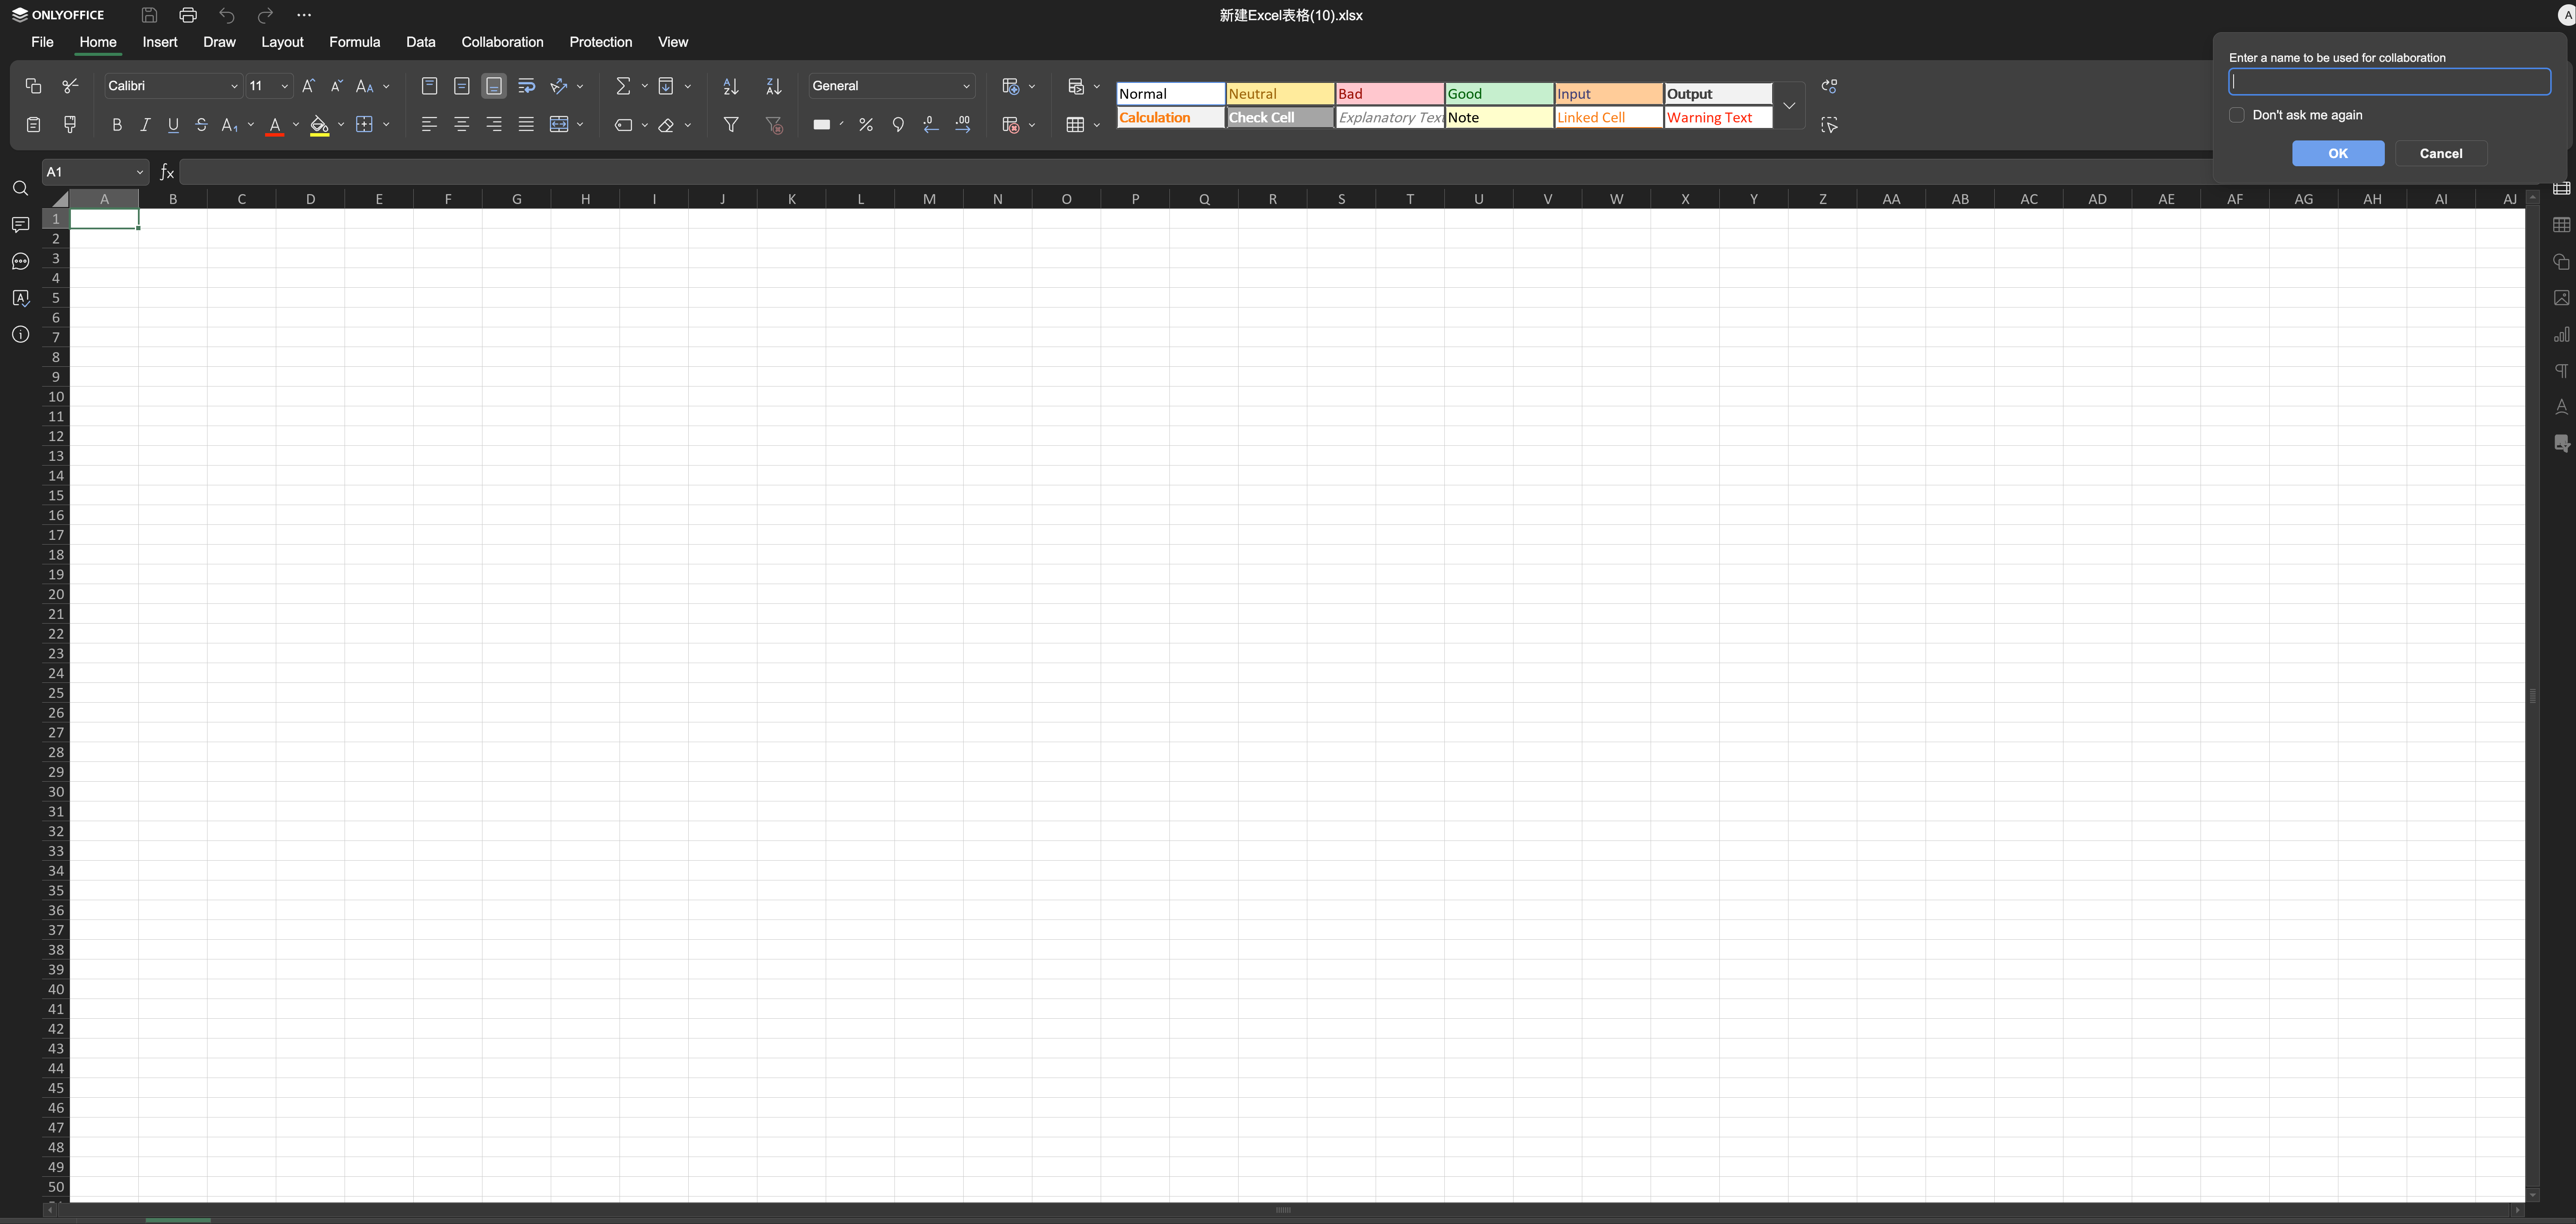Check Don't ask me again checkbox

(x=2237, y=115)
